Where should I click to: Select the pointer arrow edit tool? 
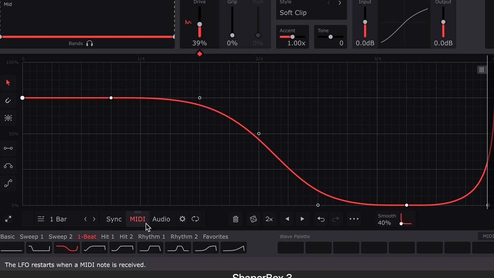8,83
